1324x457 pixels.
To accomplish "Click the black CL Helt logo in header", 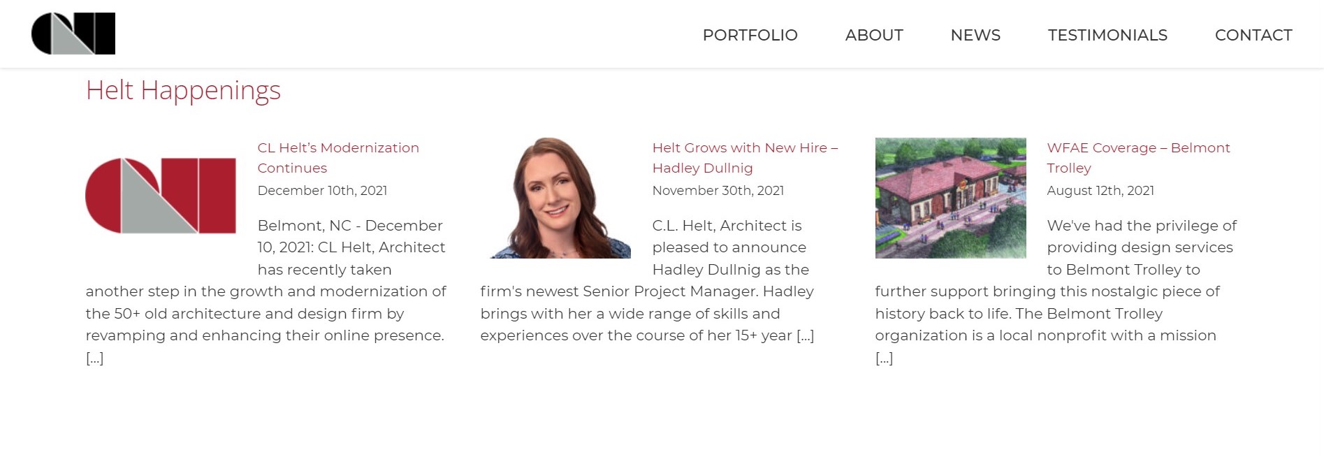I will [73, 34].
